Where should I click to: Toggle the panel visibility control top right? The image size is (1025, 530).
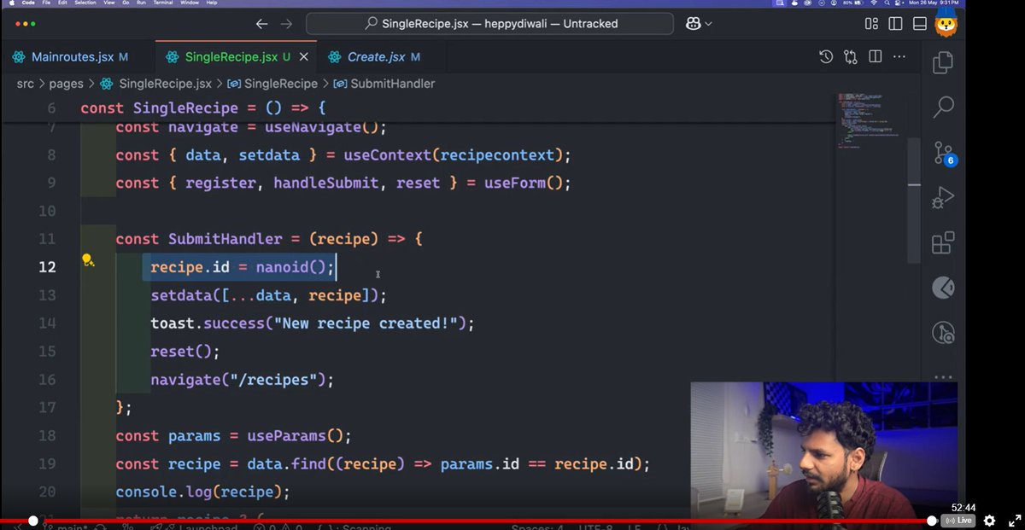coord(918,23)
